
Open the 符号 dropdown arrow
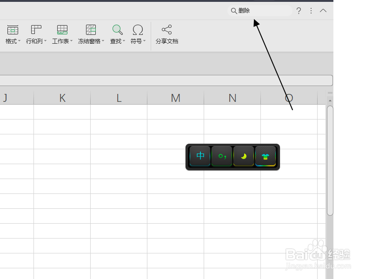(x=144, y=41)
